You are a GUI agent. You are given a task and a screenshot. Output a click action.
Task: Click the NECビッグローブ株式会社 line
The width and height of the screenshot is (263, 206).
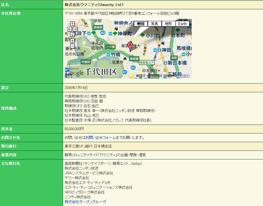(x=84, y=192)
